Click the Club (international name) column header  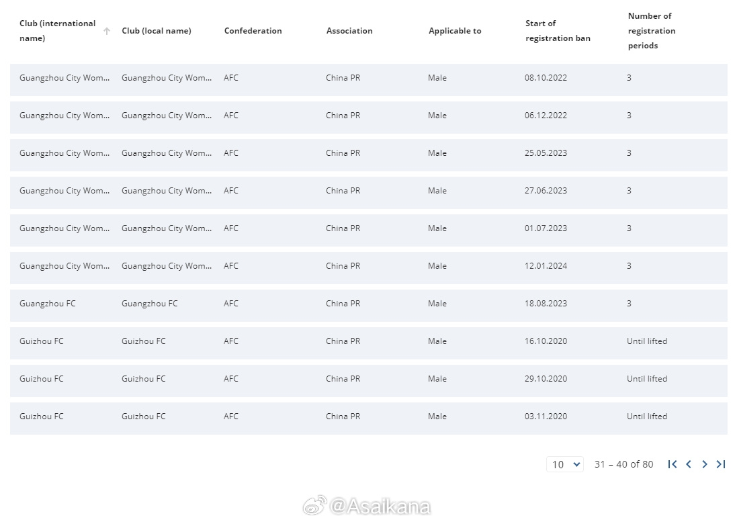pyautogui.click(x=57, y=31)
